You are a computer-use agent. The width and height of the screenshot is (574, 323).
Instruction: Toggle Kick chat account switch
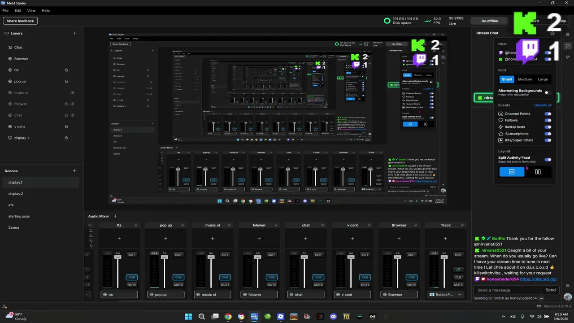pos(548,59)
